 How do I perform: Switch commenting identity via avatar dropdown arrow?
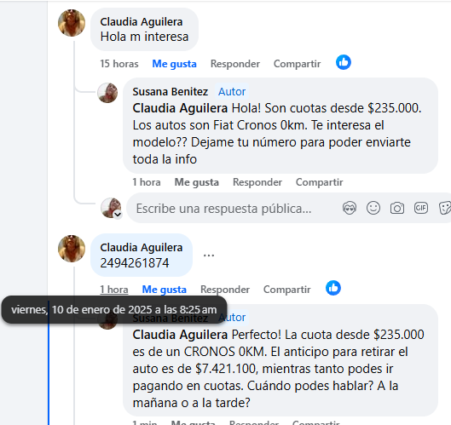pos(118,215)
